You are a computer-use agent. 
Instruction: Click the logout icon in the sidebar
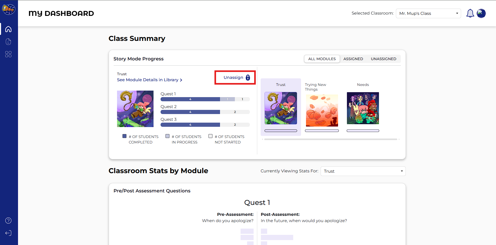coord(8,233)
